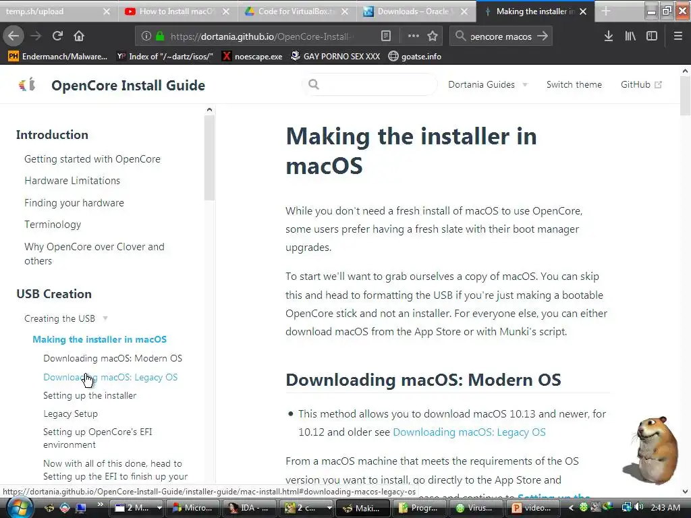The image size is (691, 518).
Task: Toggle the browser sidebar
Action: tap(652, 36)
